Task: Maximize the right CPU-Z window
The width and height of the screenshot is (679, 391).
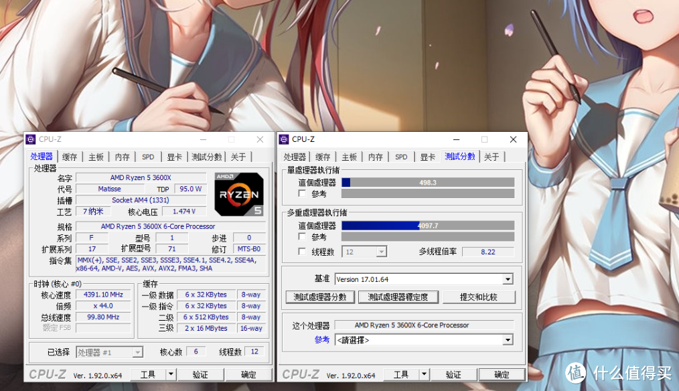Action: (485, 139)
